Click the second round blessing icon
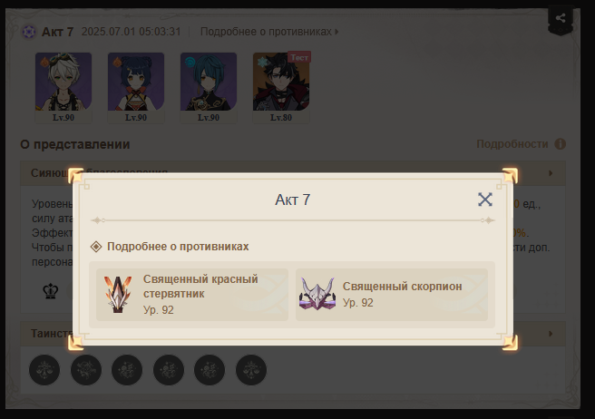The image size is (595, 419). [86, 370]
